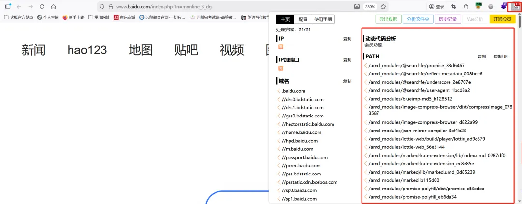This screenshot has height=204, width=522.
Task: Open 常用网址 bookmark folder
Action: pos(99,17)
